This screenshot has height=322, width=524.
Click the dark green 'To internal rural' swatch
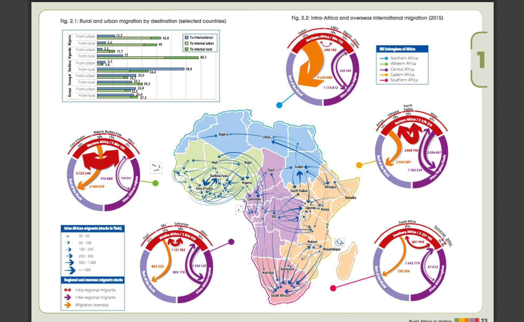pos(187,49)
